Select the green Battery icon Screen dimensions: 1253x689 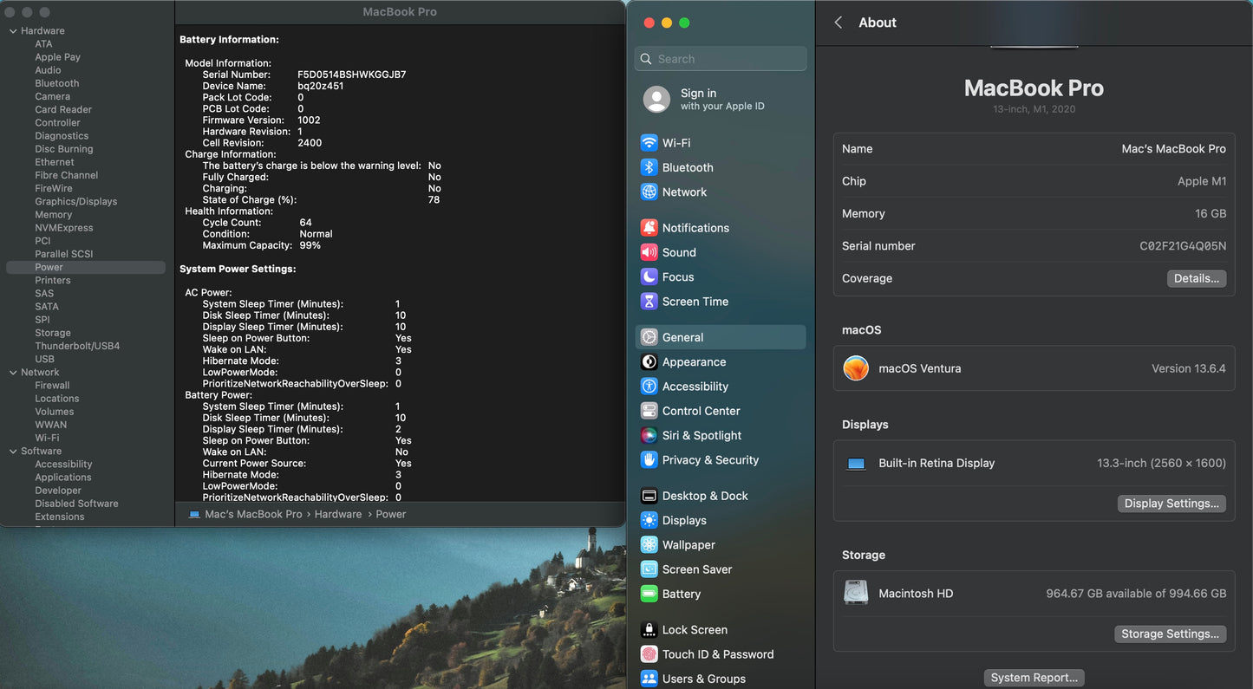click(649, 595)
